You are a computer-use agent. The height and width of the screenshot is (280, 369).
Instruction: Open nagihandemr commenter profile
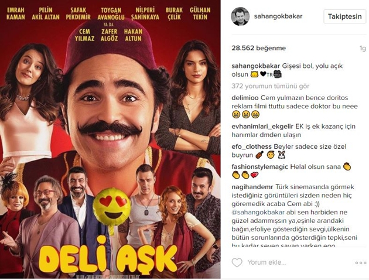pyautogui.click(x=252, y=187)
